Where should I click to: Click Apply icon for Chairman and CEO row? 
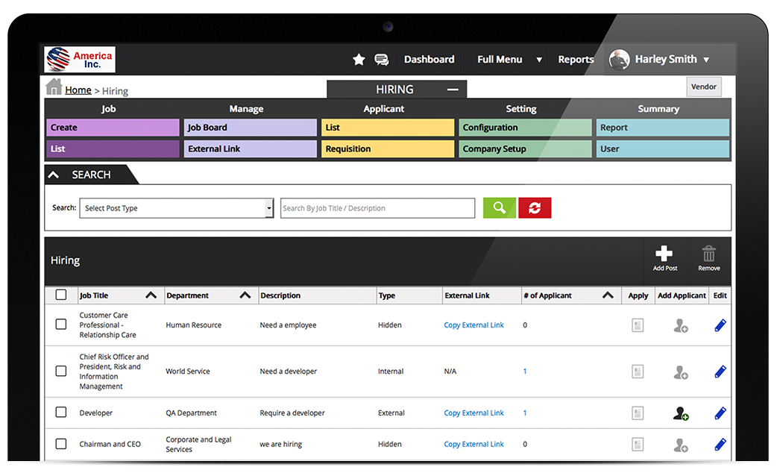click(x=638, y=444)
